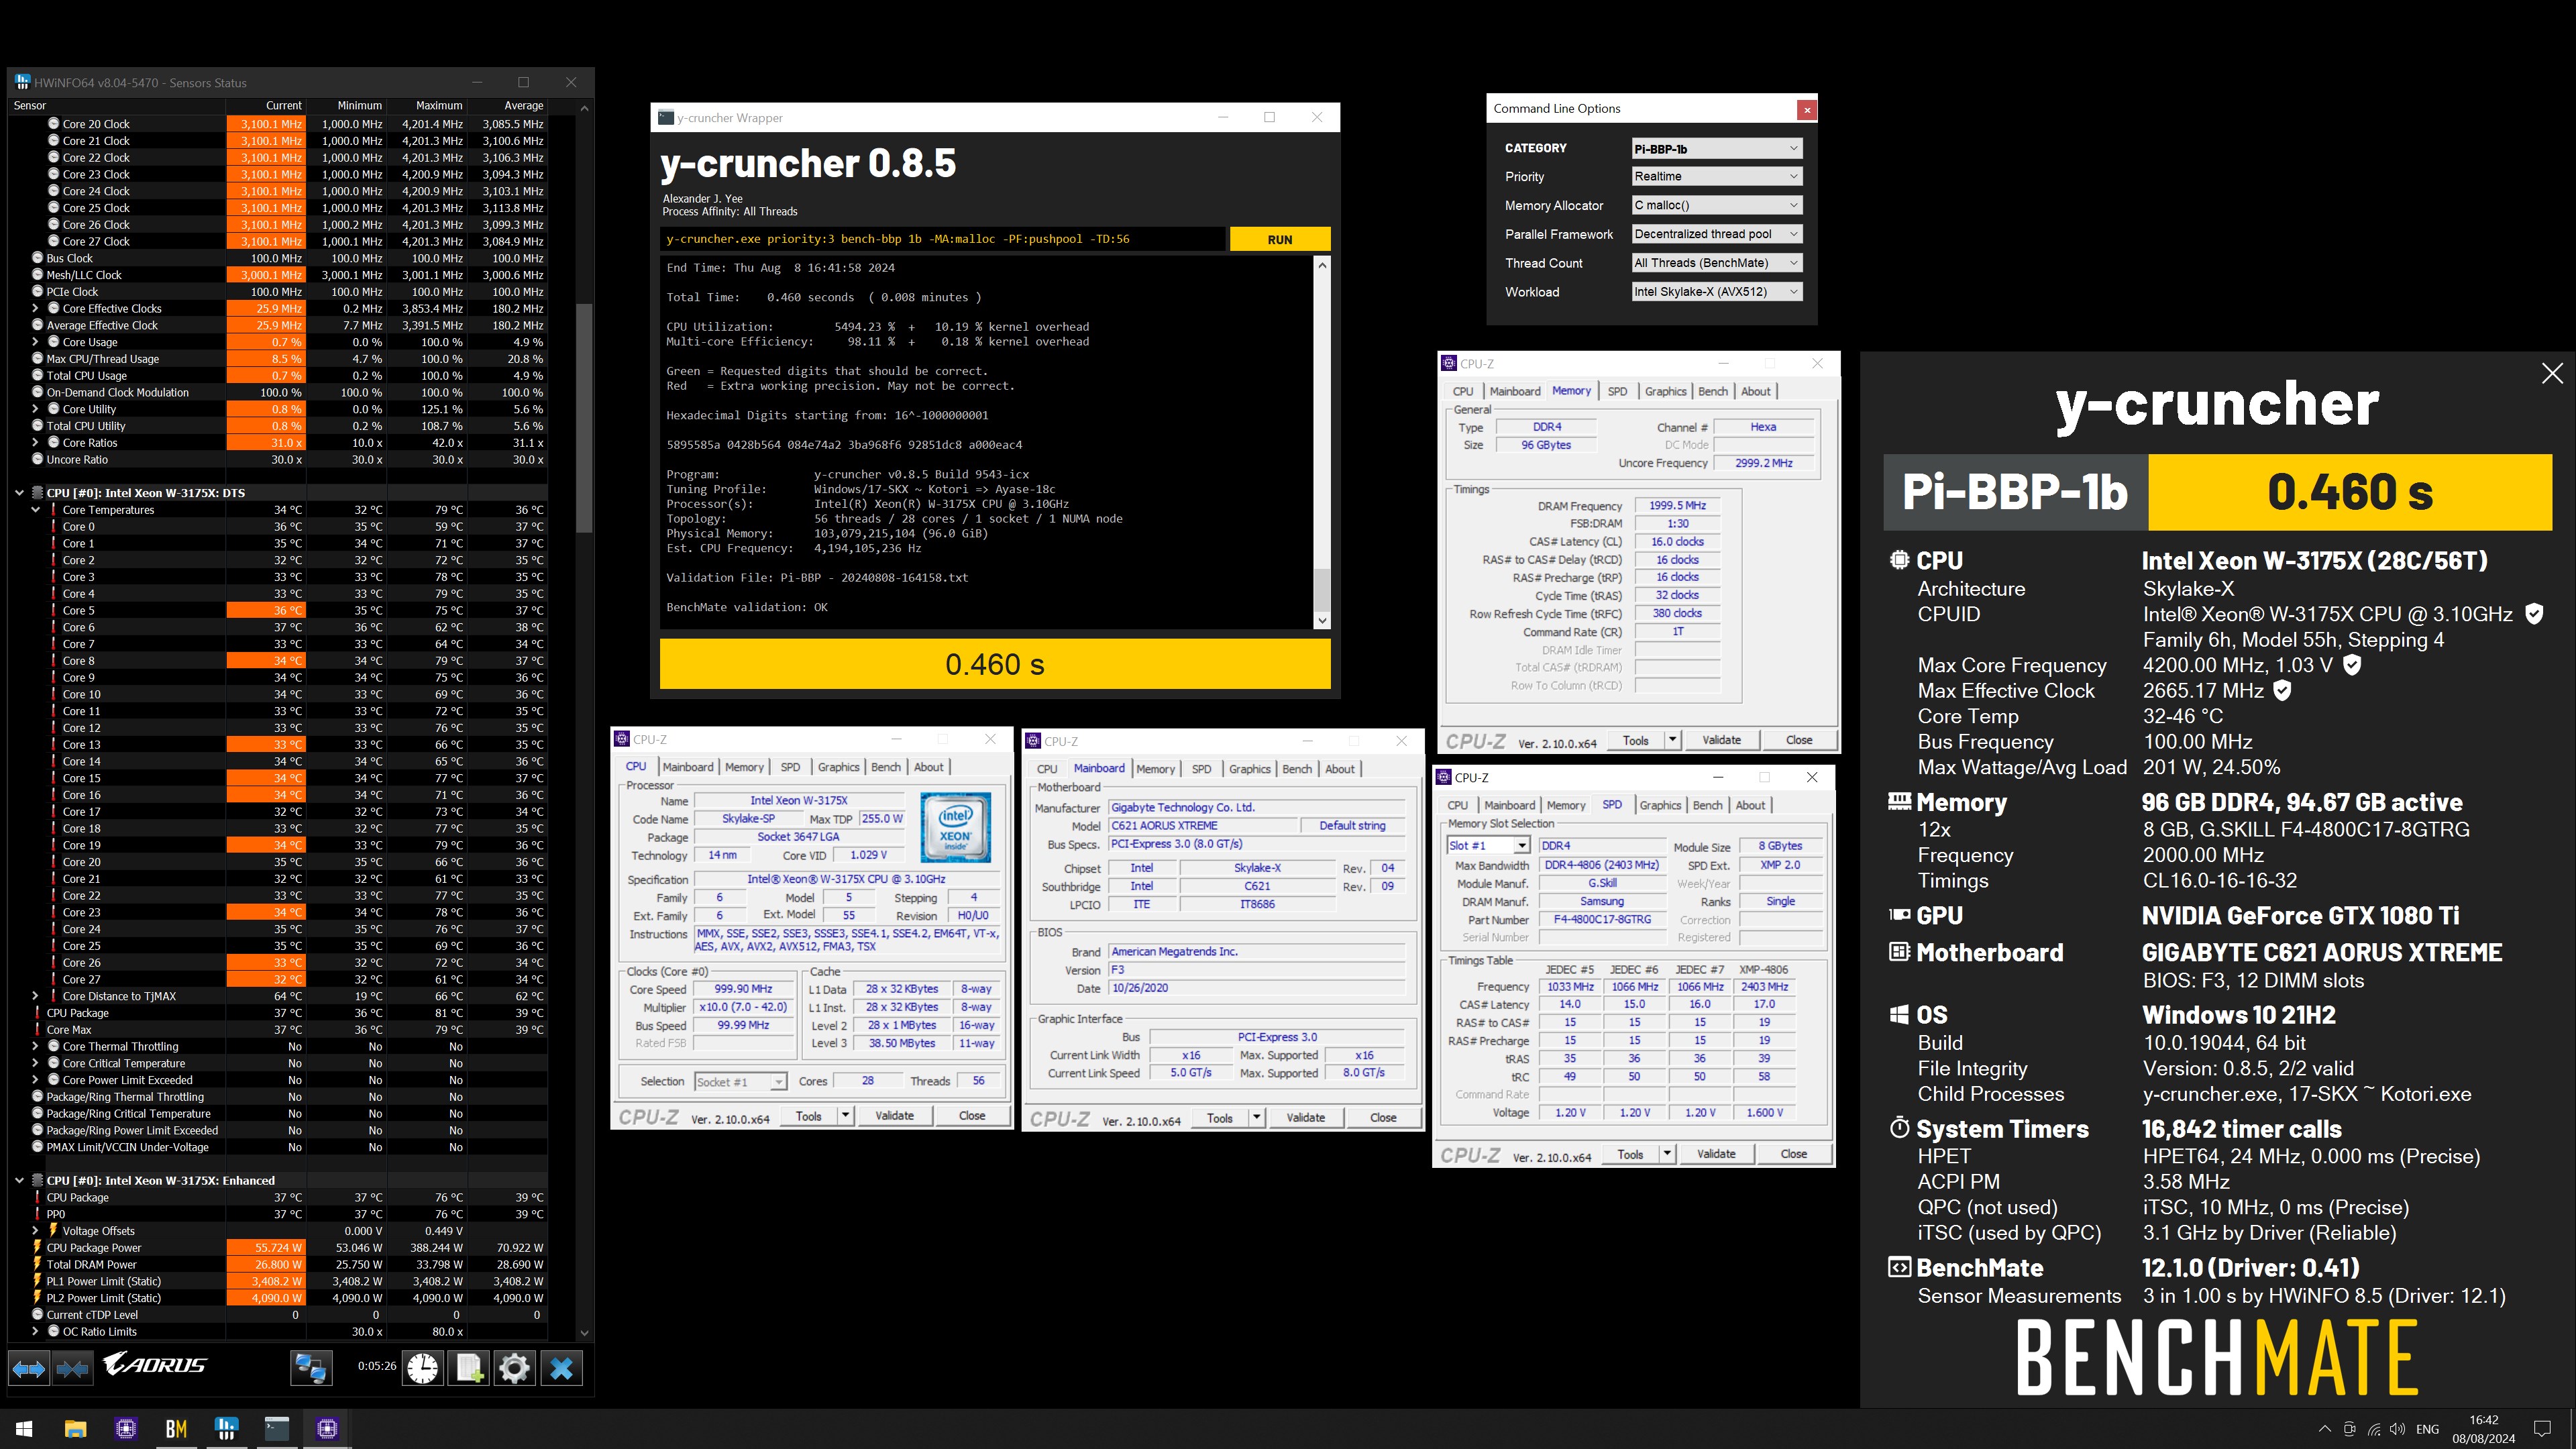
Task: Click HWiNFO clock reset-timer icon
Action: click(x=423, y=1368)
